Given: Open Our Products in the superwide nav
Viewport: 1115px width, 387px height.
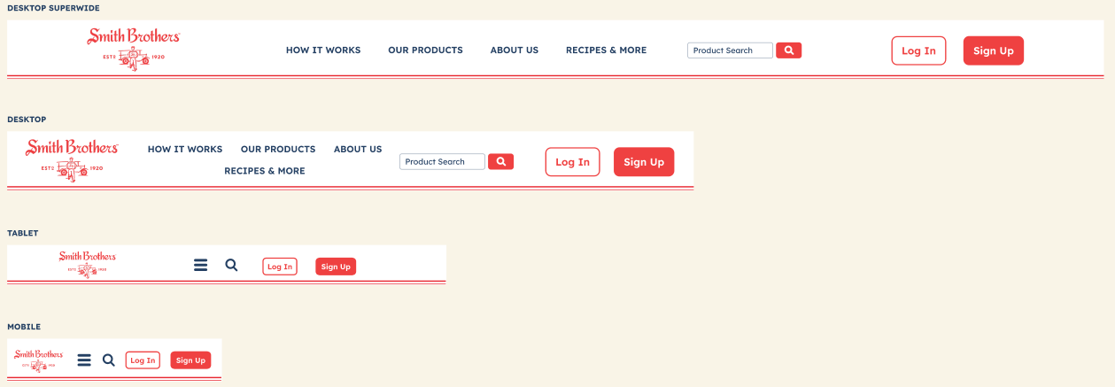Looking at the screenshot, I should [x=425, y=50].
